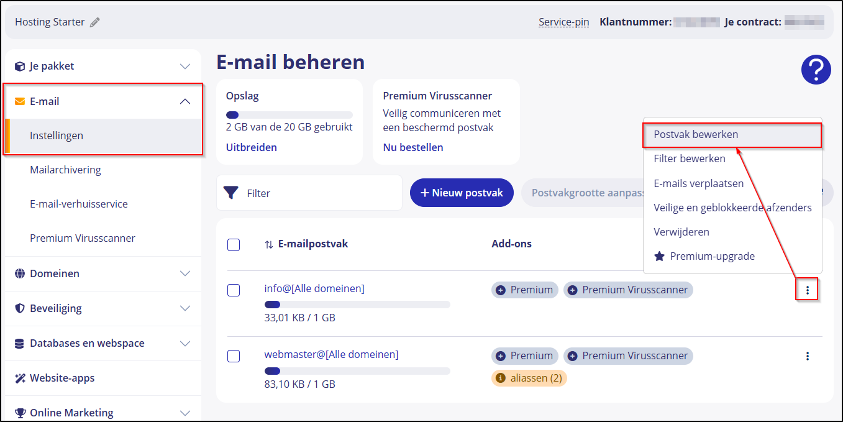Screen dimensions: 843x422
Task: Open the kebab menu for info@ mailbox
Action: (807, 290)
